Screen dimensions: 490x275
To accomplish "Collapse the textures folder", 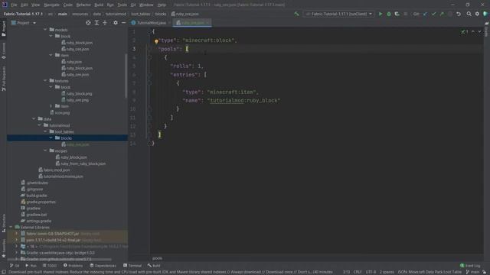I will point(45,81).
